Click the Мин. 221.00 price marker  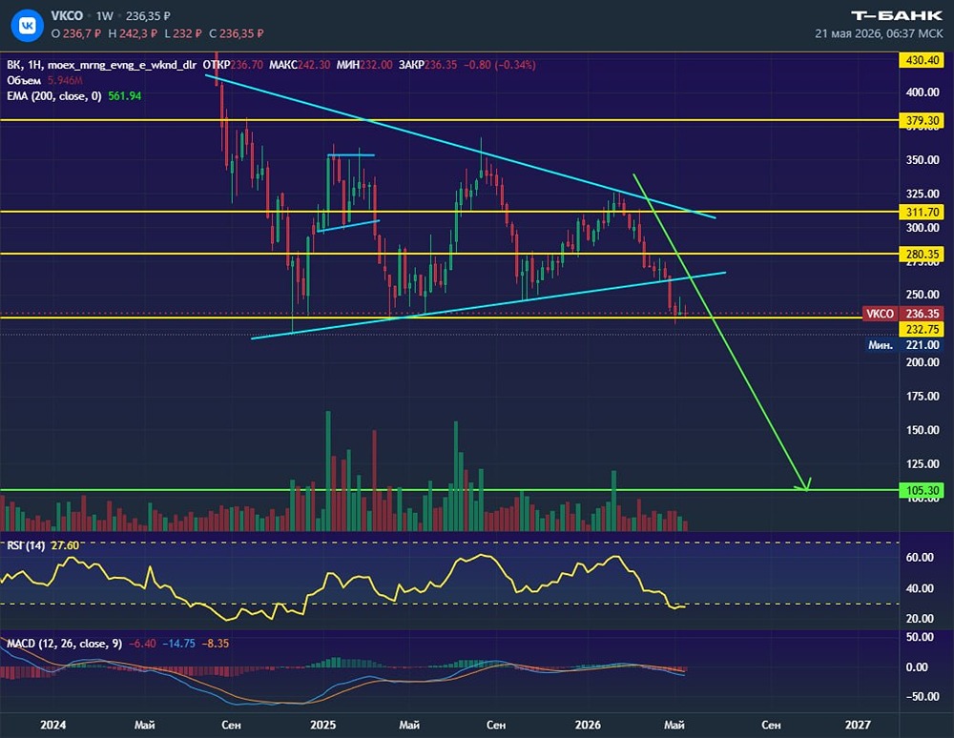pos(904,344)
